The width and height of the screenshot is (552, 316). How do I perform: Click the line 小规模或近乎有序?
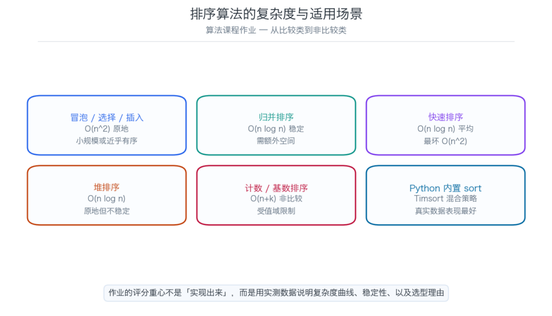click(x=107, y=141)
